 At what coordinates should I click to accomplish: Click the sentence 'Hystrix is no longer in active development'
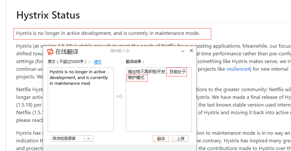click(x=64, y=33)
